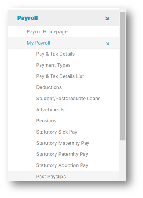The height and width of the screenshot is (198, 143).
Task: Open Pay & Tax Details List
Action: coord(60,76)
